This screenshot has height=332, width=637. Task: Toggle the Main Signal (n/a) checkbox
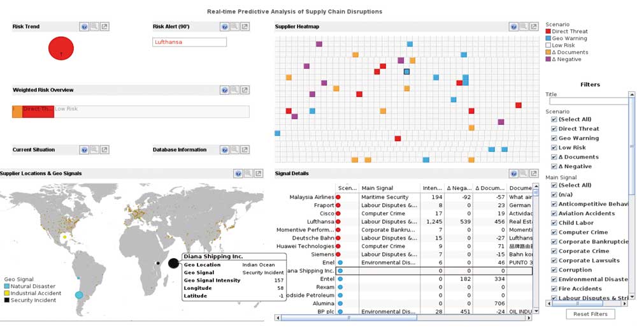tap(554, 194)
